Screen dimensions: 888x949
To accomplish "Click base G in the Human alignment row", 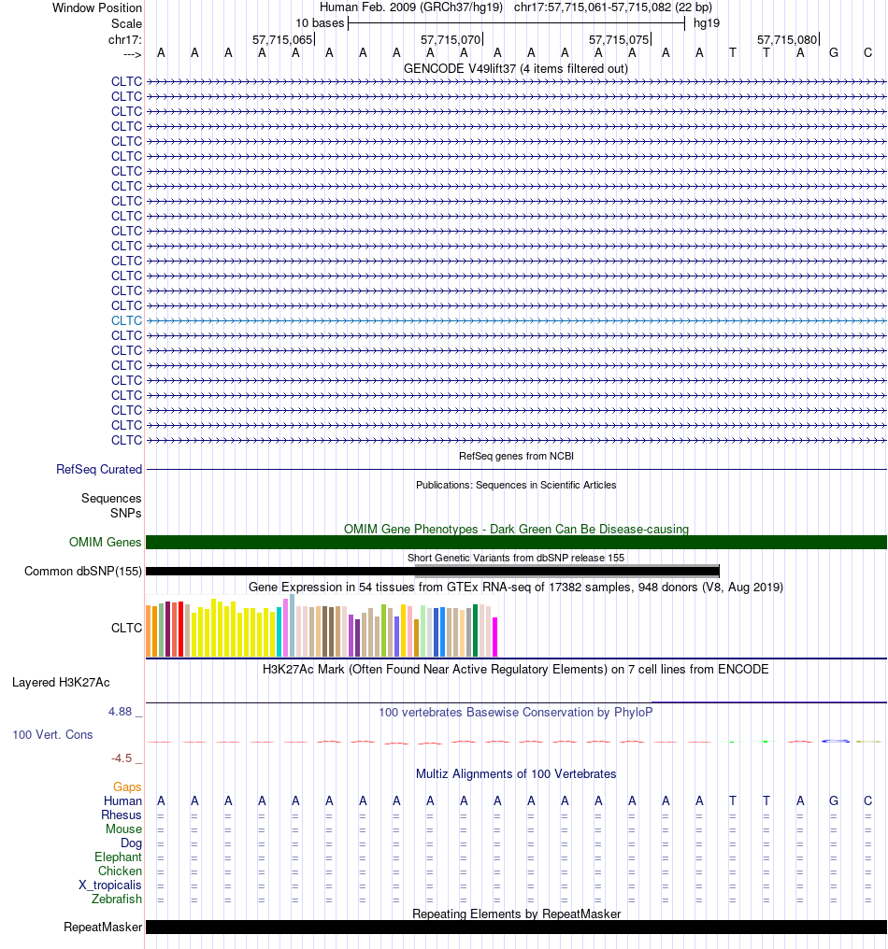I will (x=834, y=800).
